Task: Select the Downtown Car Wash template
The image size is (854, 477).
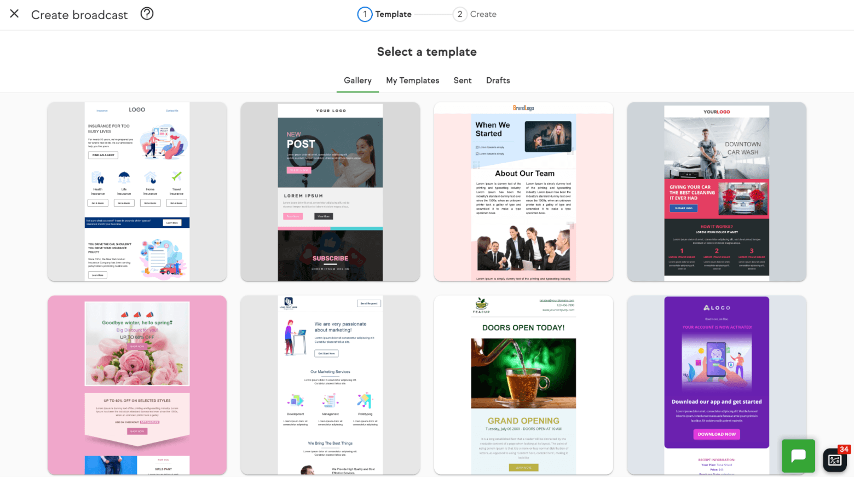Action: [717, 192]
